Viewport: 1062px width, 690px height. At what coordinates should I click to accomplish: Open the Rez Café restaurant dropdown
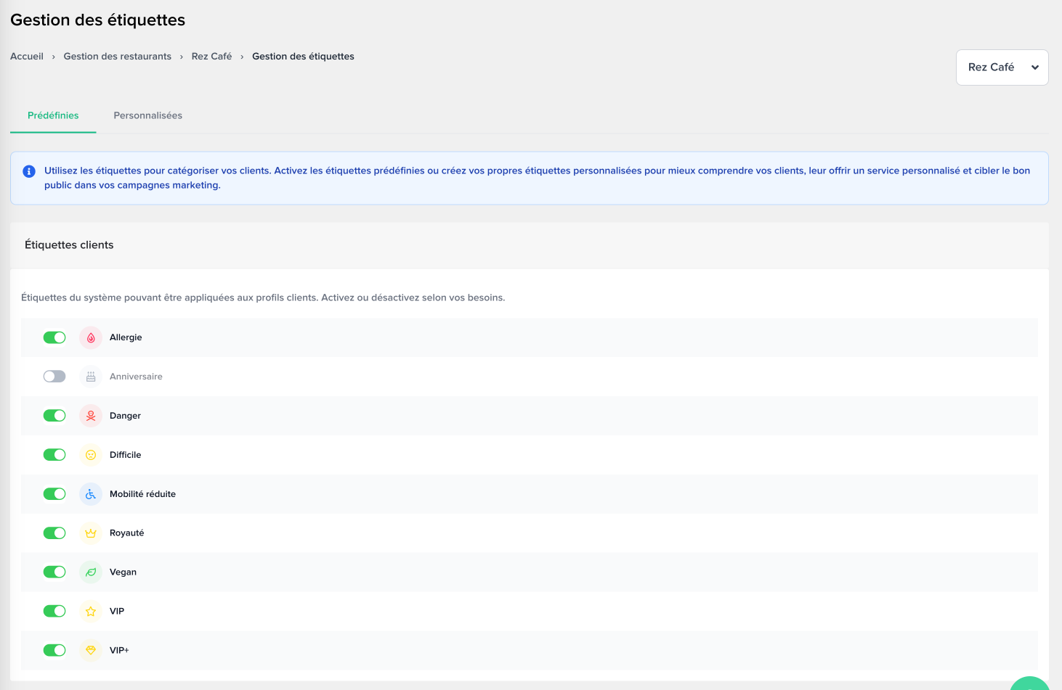[1002, 67]
